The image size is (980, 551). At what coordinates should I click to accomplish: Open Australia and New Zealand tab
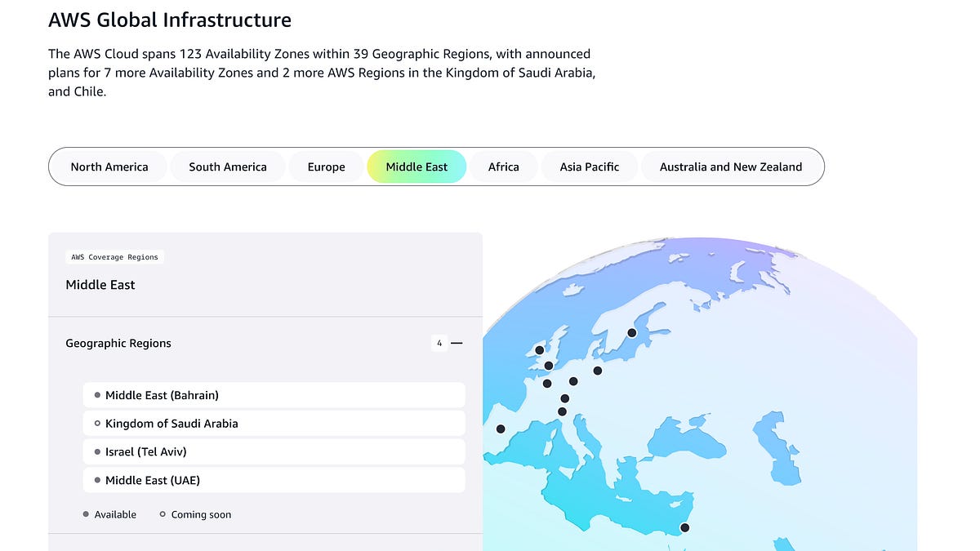[731, 167]
